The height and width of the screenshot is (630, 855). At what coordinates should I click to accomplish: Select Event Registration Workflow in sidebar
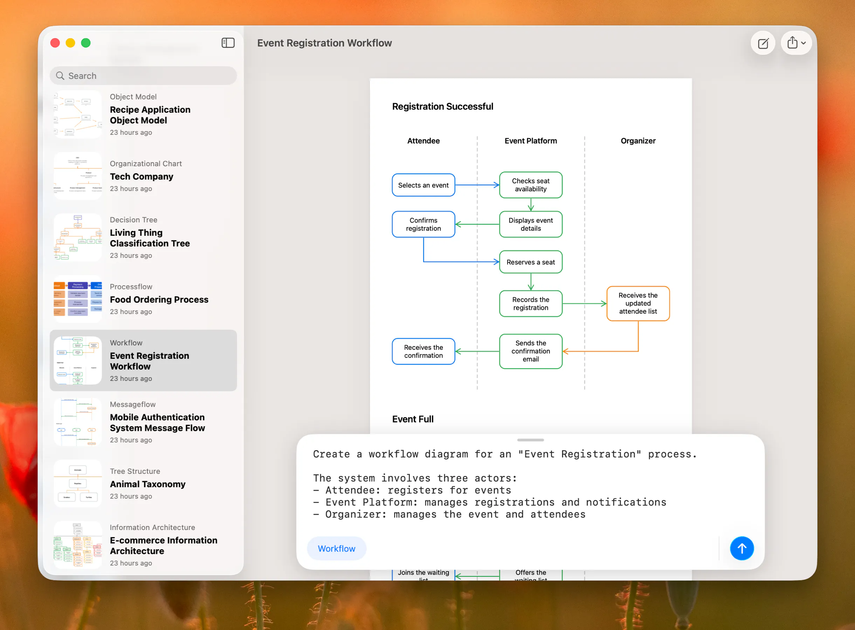pos(143,360)
